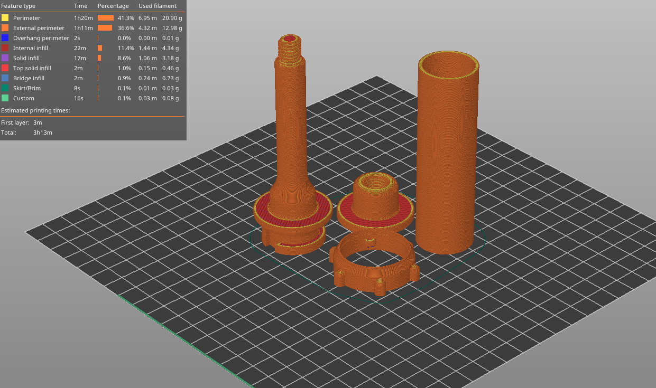Toggle External perimeter visibility in legend

pos(39,28)
